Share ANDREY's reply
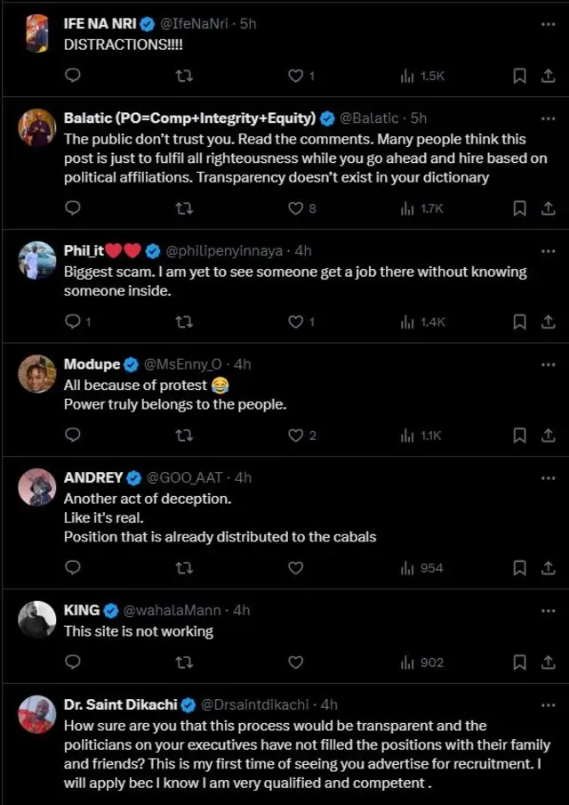Image resolution: width=569 pixels, height=805 pixels. (549, 567)
